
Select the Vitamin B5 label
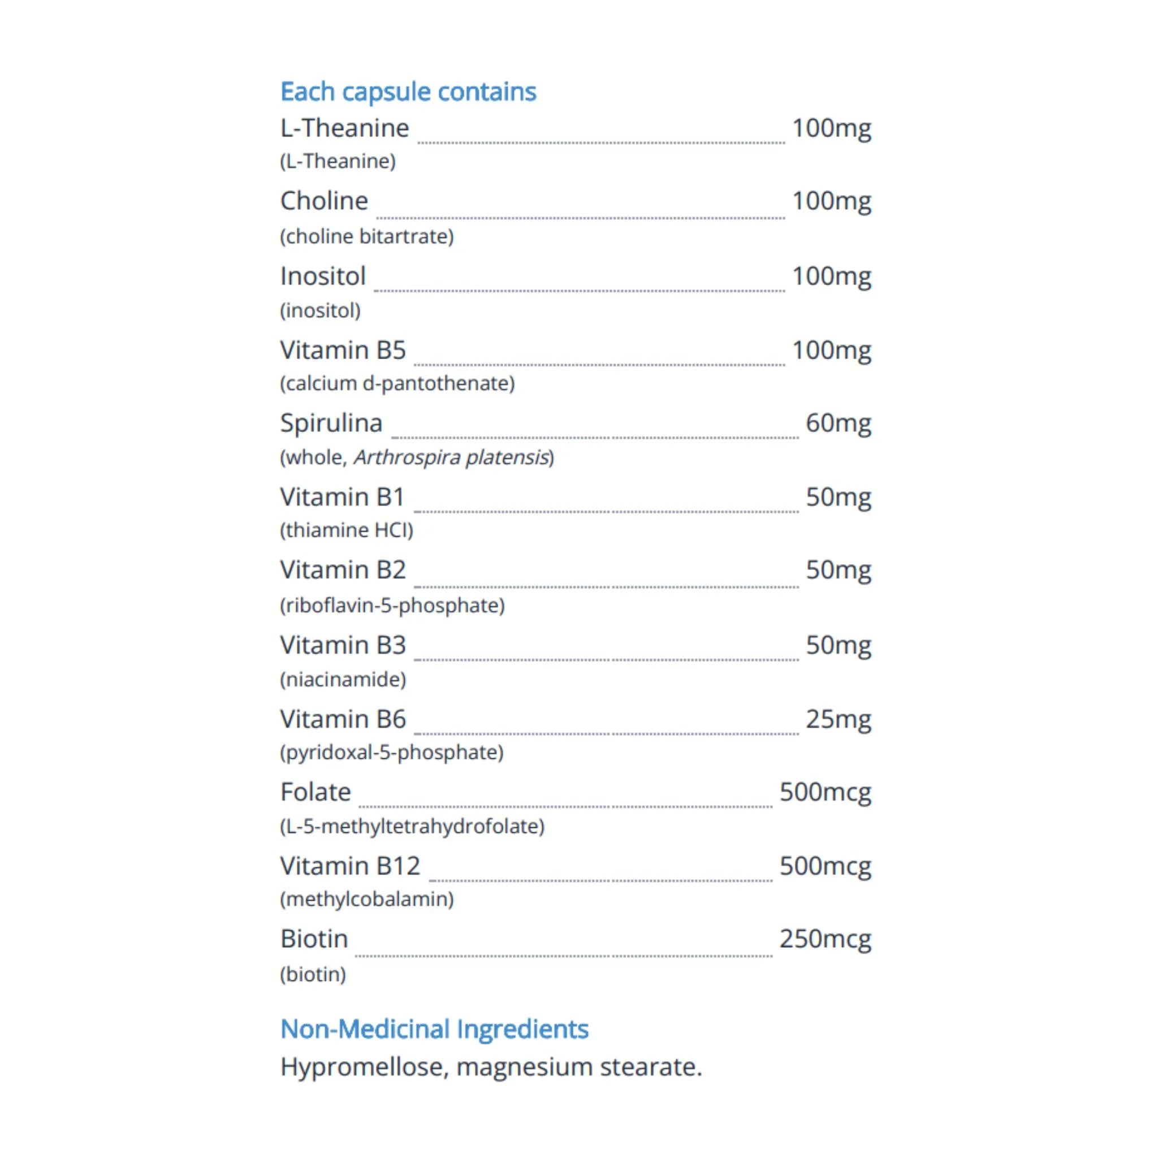343,349
